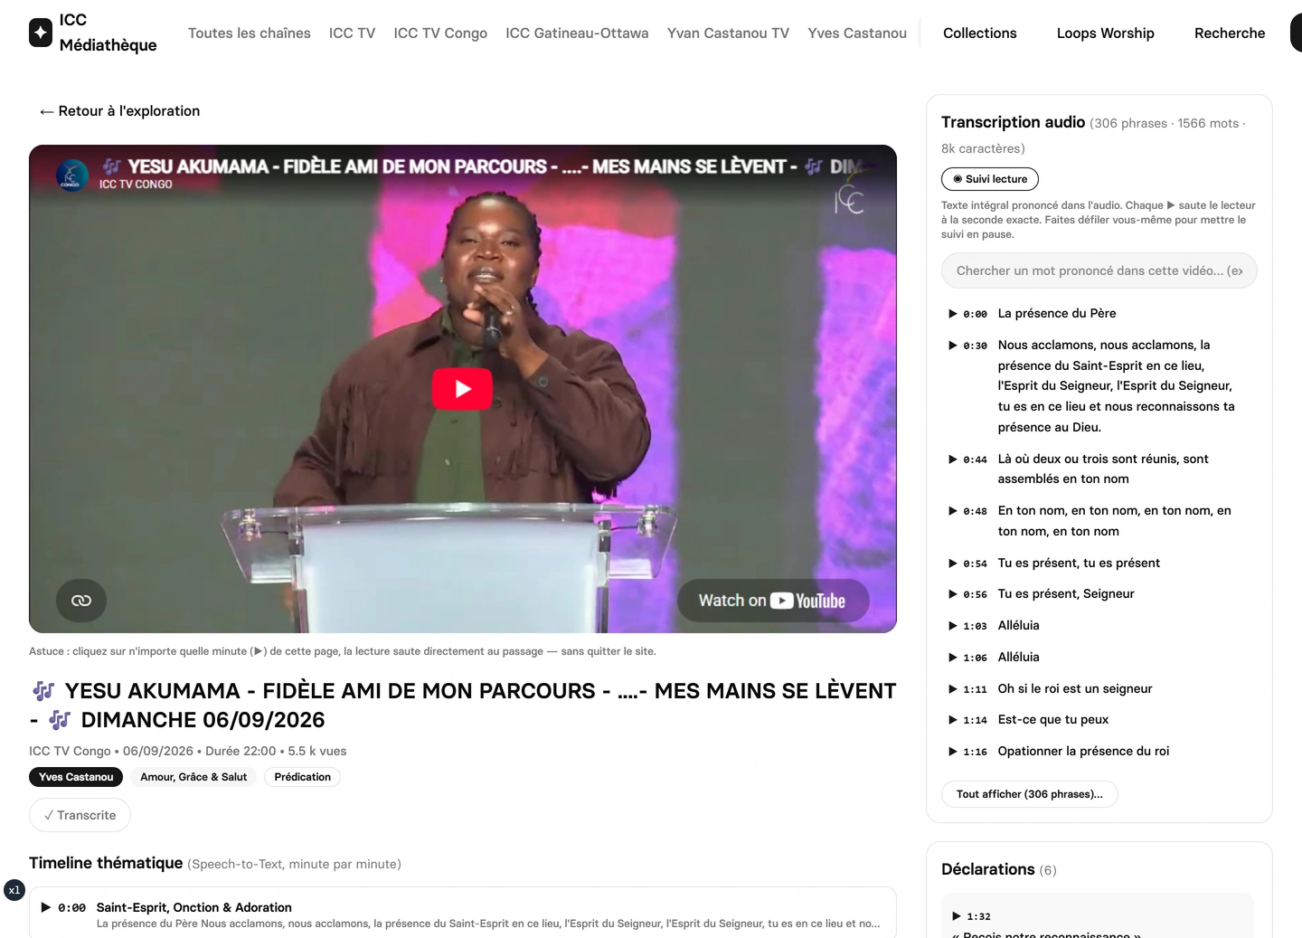Play timeline segment 0:00 Saint-Esprit, Onction

[x=463, y=914]
